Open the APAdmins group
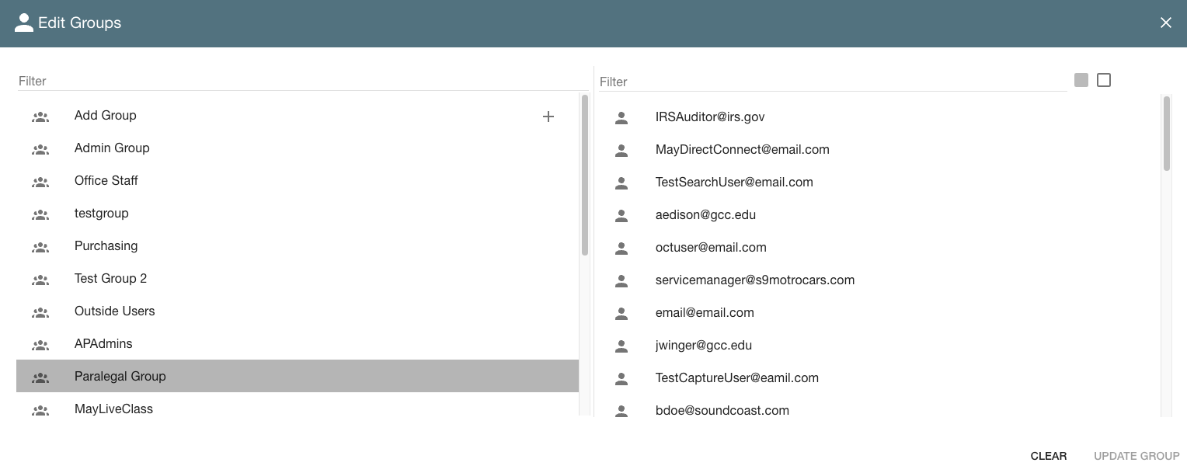The width and height of the screenshot is (1187, 473). 103,343
